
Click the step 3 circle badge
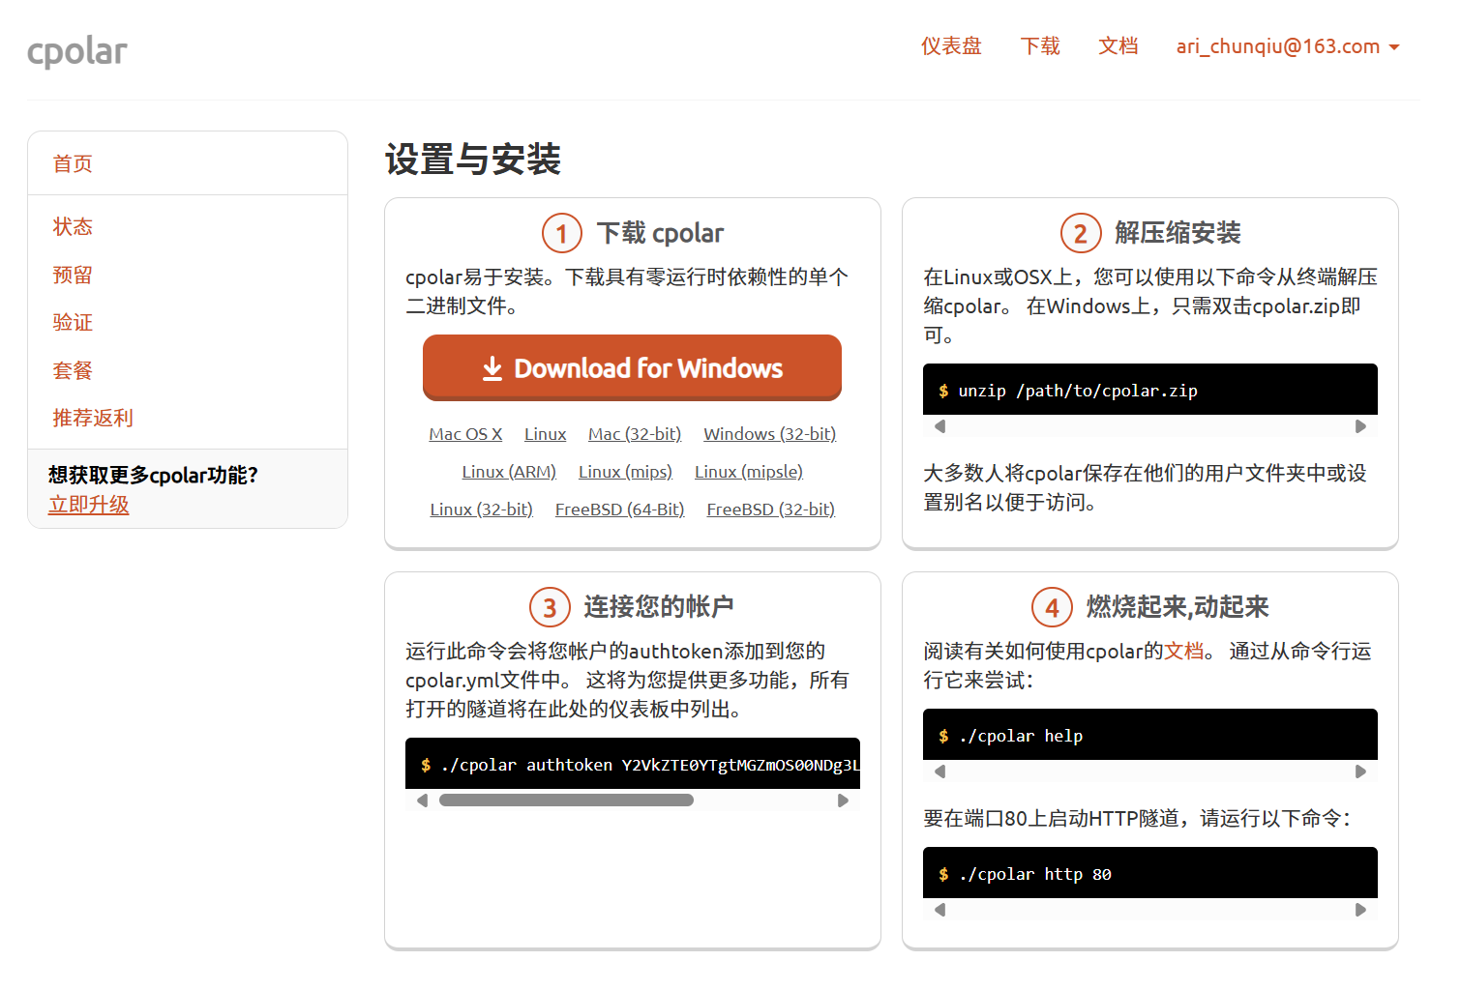click(550, 607)
